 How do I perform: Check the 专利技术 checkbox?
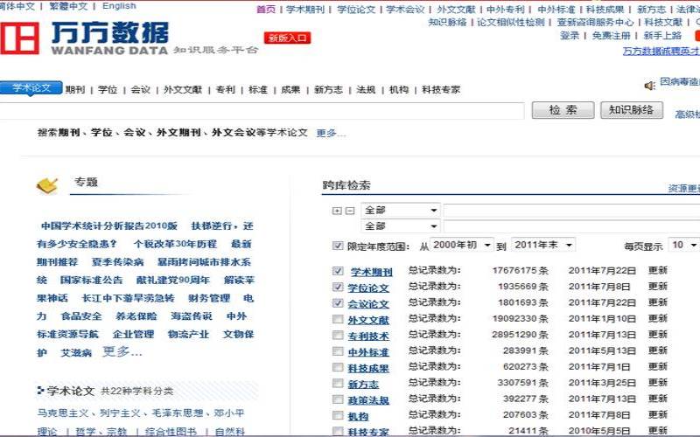[x=338, y=335]
